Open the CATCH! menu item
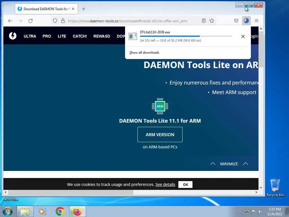Screen dimensions: 289x217 coord(80,36)
